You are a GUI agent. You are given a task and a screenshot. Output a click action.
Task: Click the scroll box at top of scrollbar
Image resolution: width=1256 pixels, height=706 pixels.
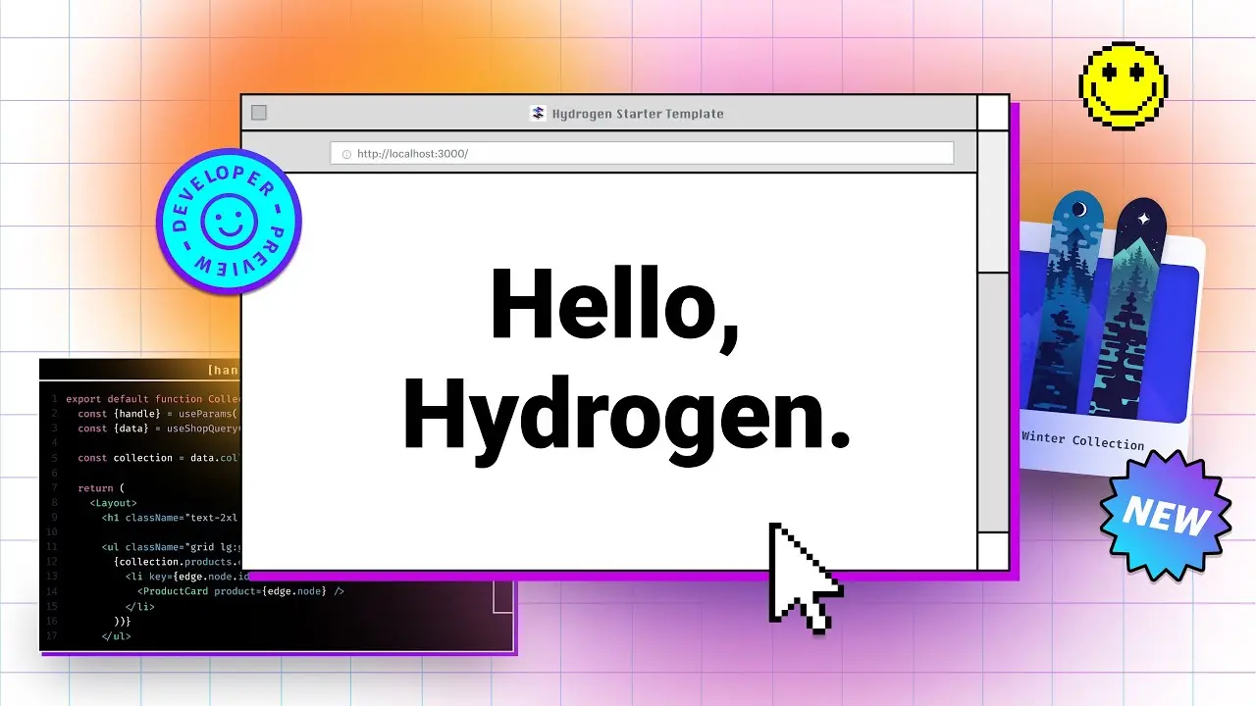[x=993, y=113]
